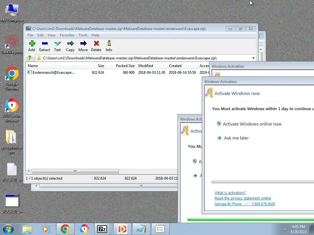Open What is activation? link
This screenshot has height=235, width=314.
tap(230, 193)
